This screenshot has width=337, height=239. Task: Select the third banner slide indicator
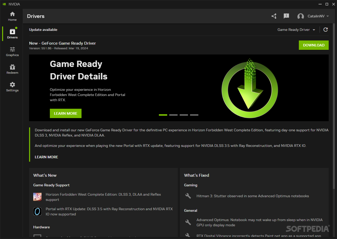pos(184,115)
